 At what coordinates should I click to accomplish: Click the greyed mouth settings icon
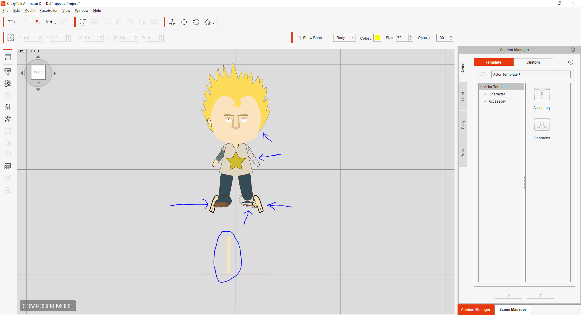(142, 22)
